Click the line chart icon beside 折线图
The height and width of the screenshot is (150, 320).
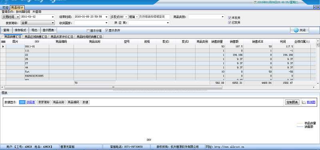click(x=304, y=102)
